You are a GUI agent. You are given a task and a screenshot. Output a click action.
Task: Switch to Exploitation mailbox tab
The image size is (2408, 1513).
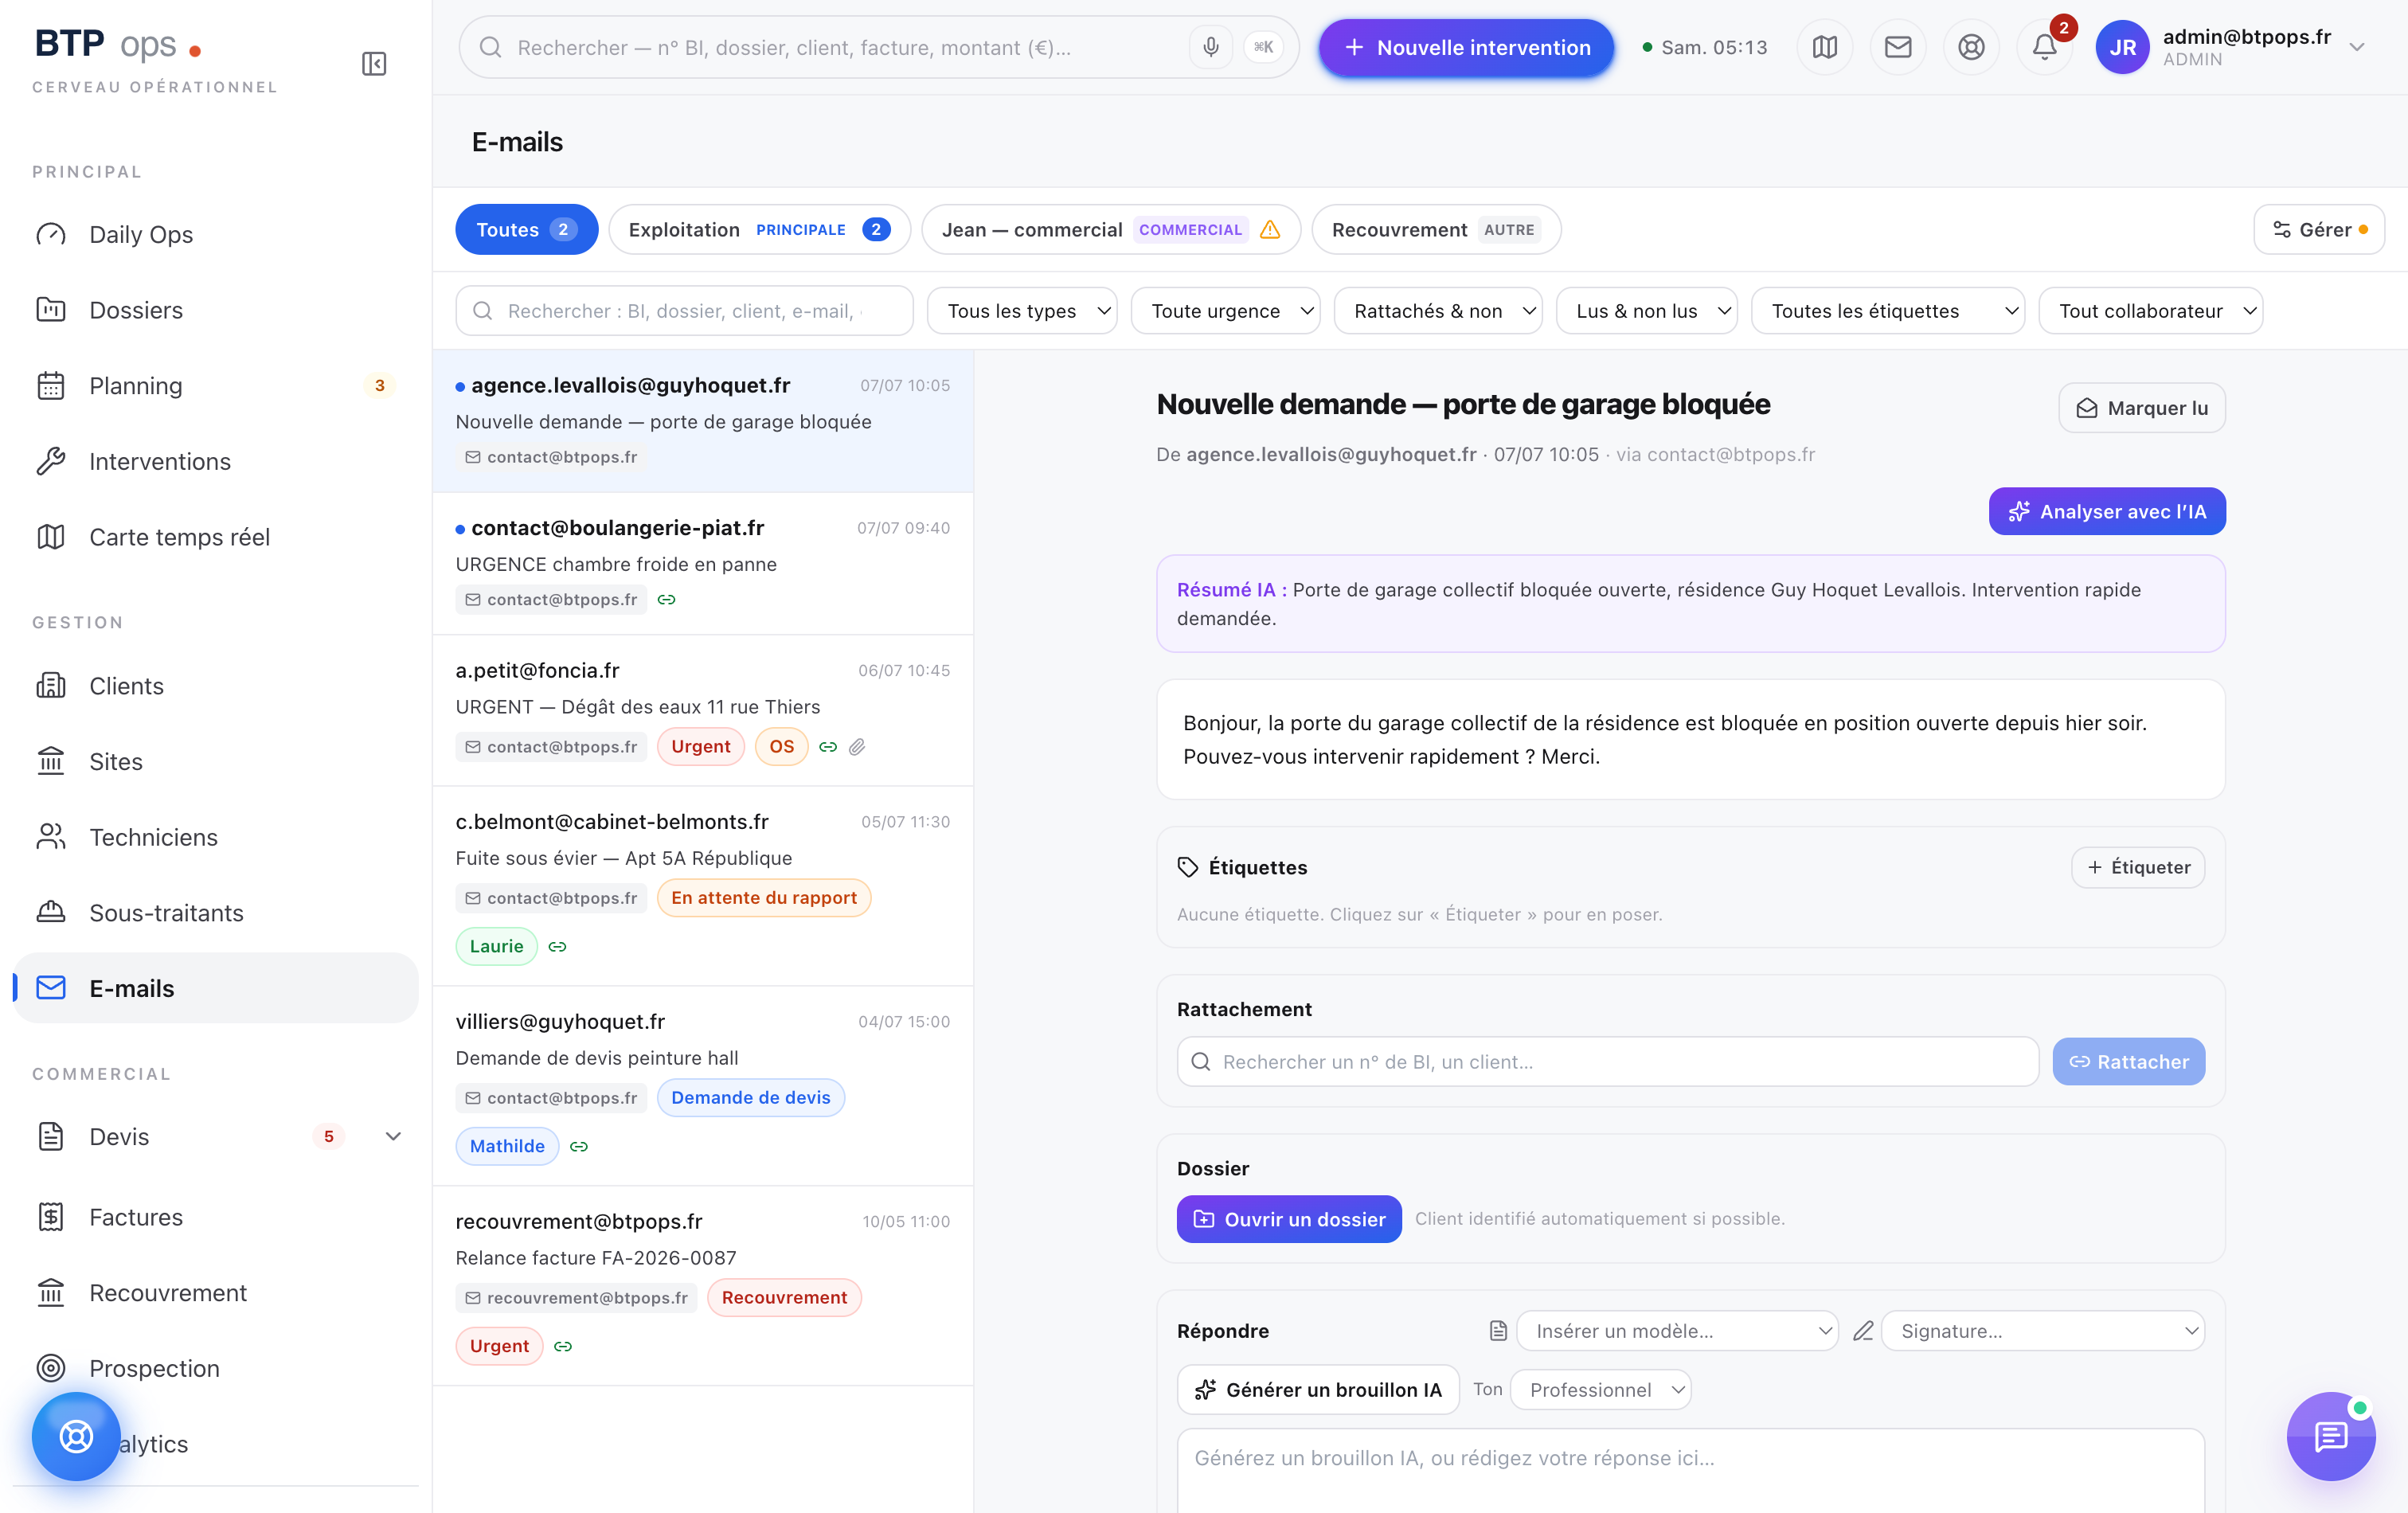759,230
